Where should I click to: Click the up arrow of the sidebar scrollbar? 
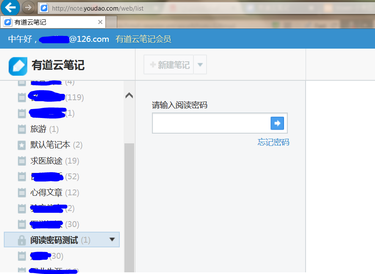click(x=129, y=96)
